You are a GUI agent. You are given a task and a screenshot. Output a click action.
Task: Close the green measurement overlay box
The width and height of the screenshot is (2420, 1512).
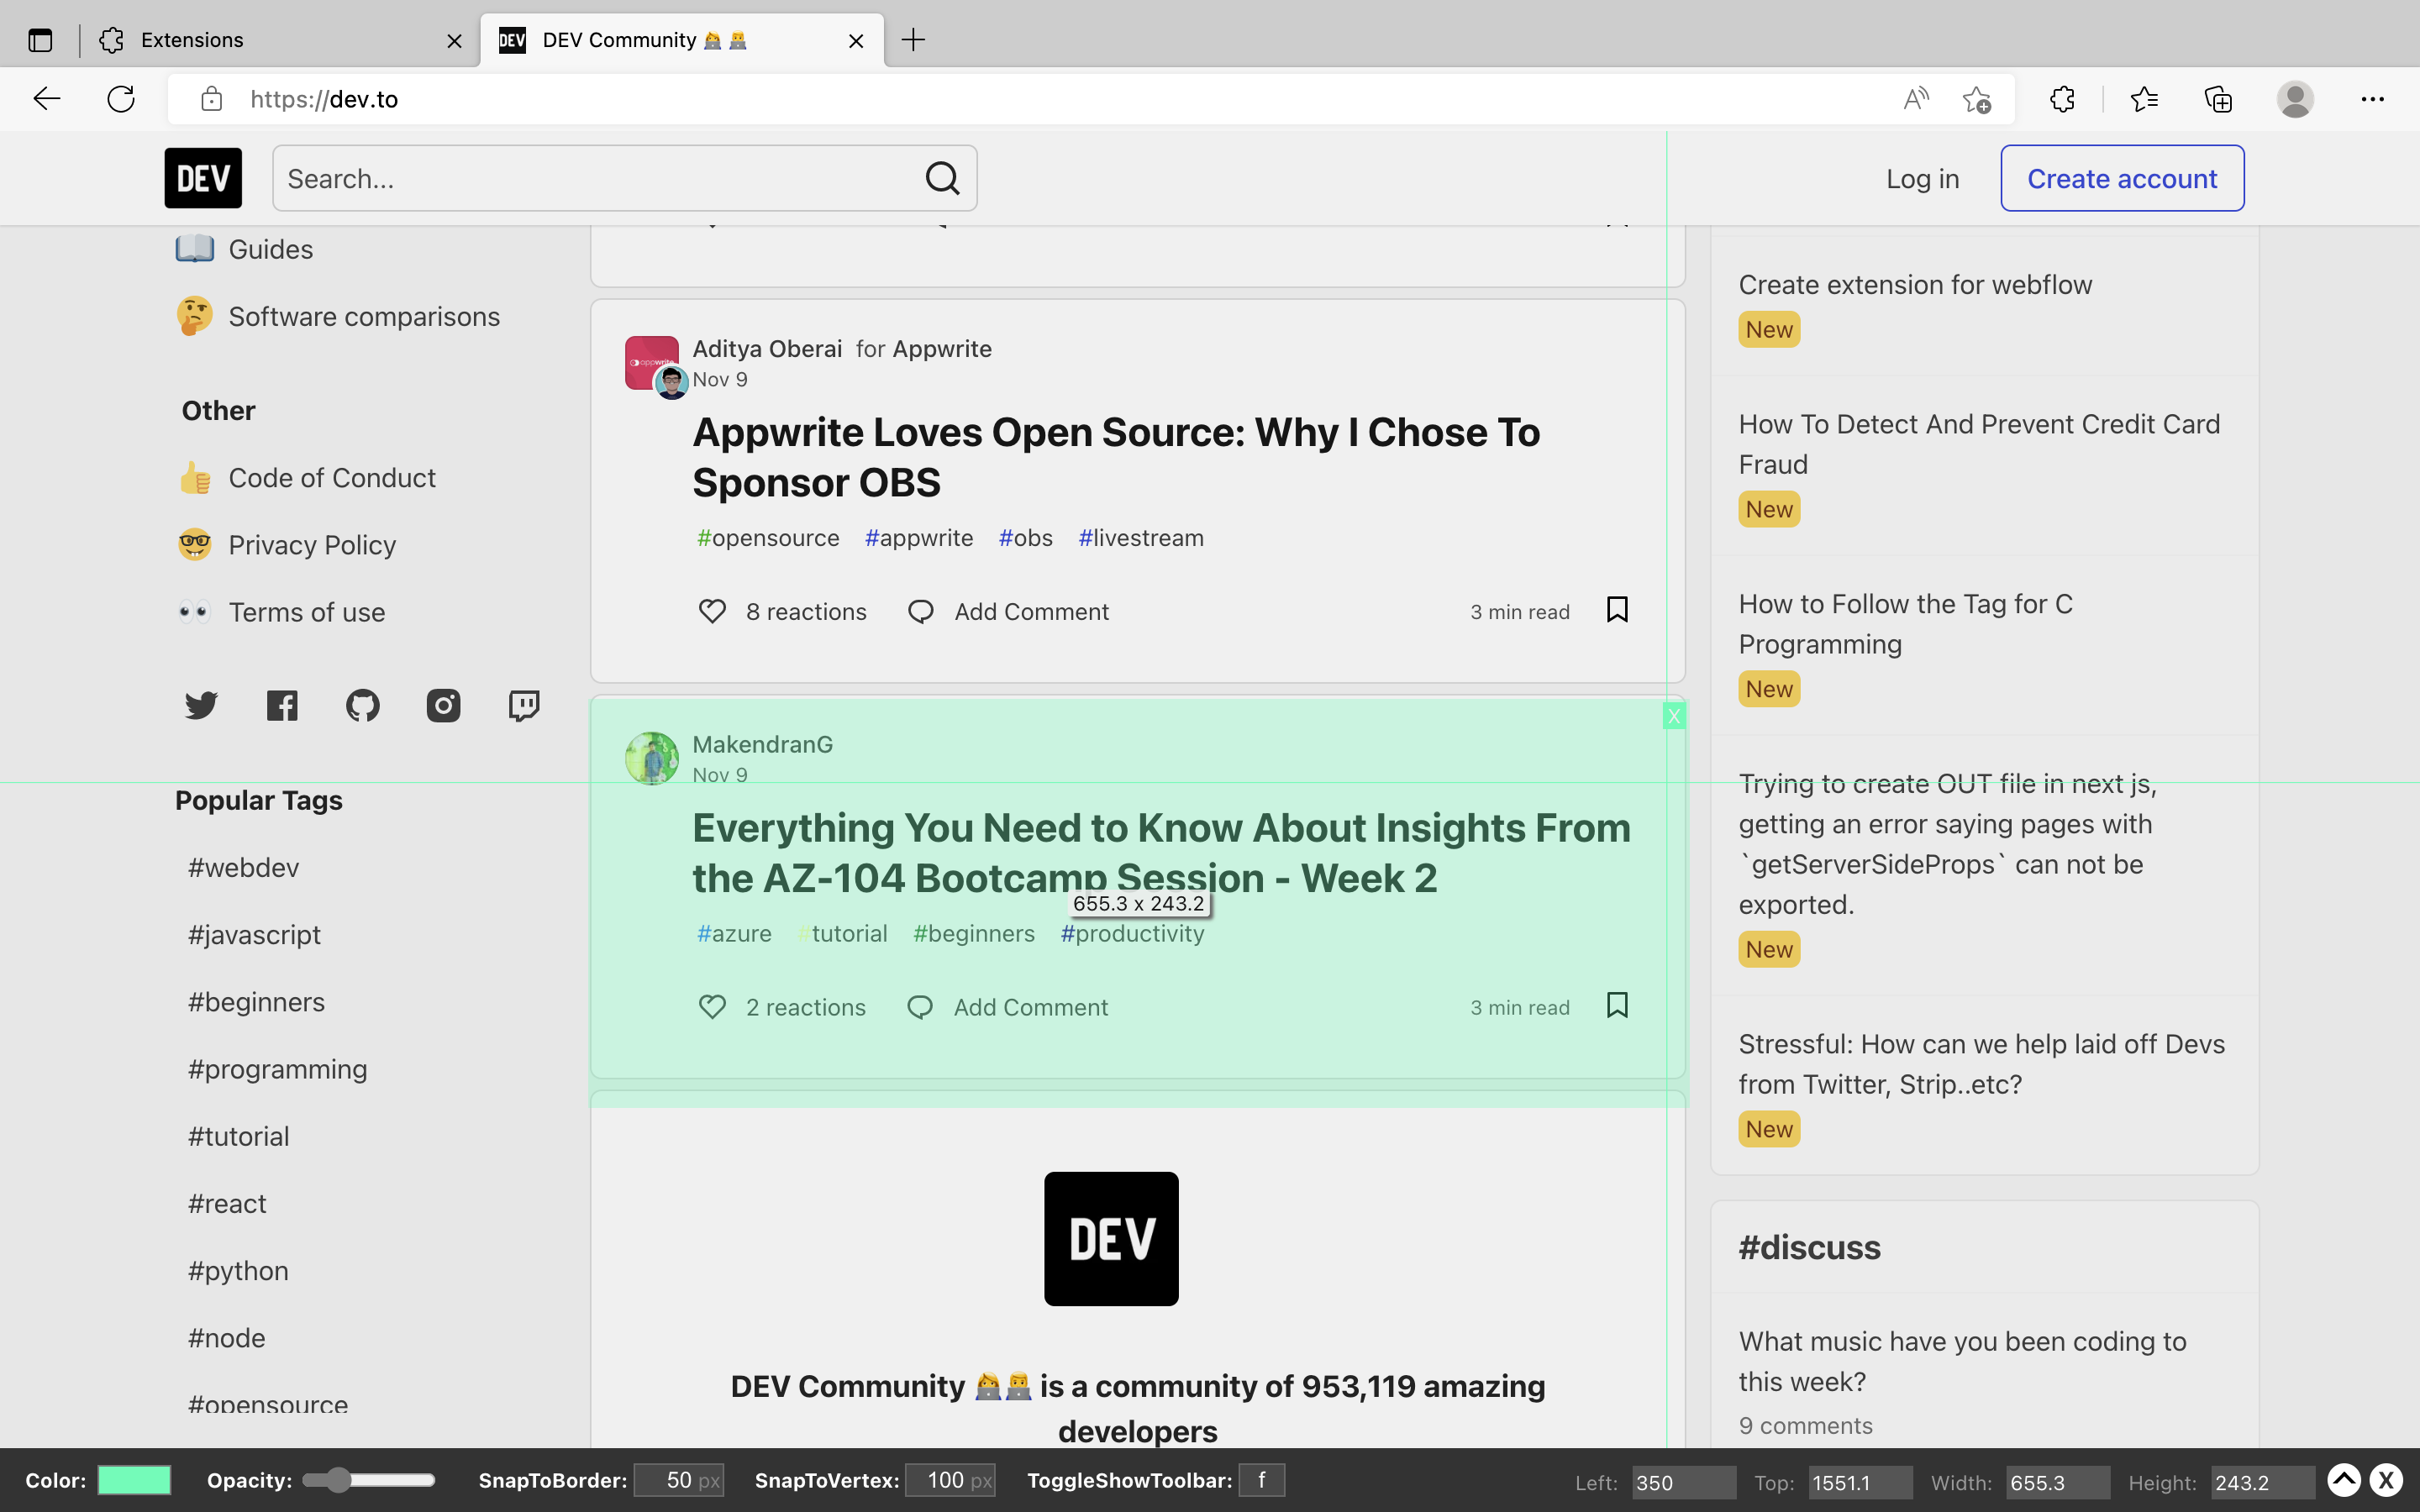coord(1674,716)
